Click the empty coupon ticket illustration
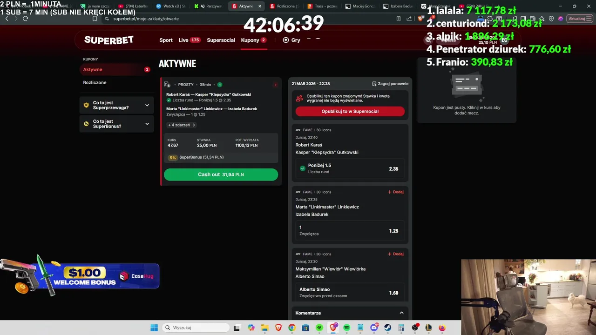 pos(466,85)
